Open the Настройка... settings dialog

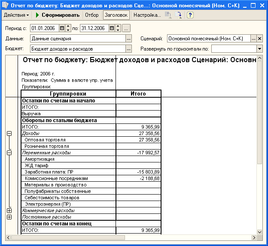(x=147, y=15)
